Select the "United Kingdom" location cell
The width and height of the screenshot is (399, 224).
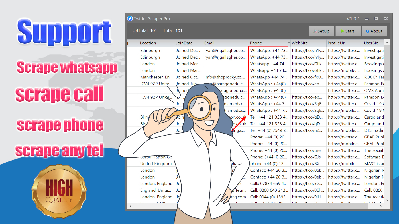(x=157, y=163)
